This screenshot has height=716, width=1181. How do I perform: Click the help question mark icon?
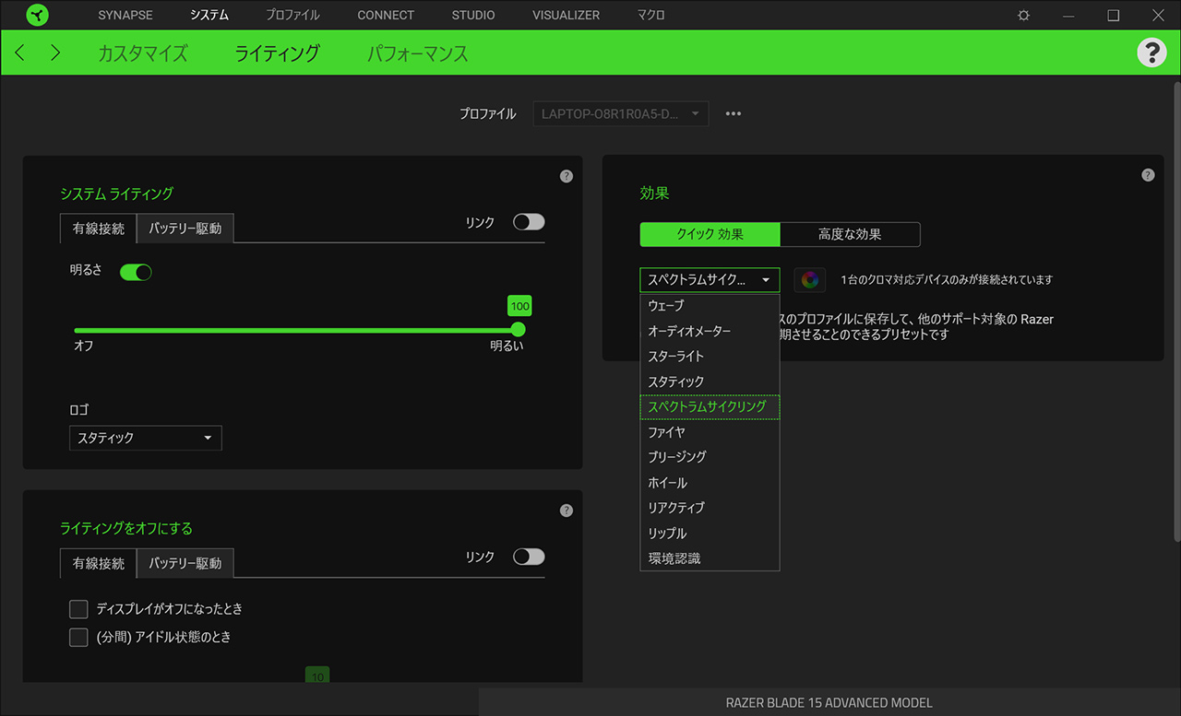point(1151,53)
